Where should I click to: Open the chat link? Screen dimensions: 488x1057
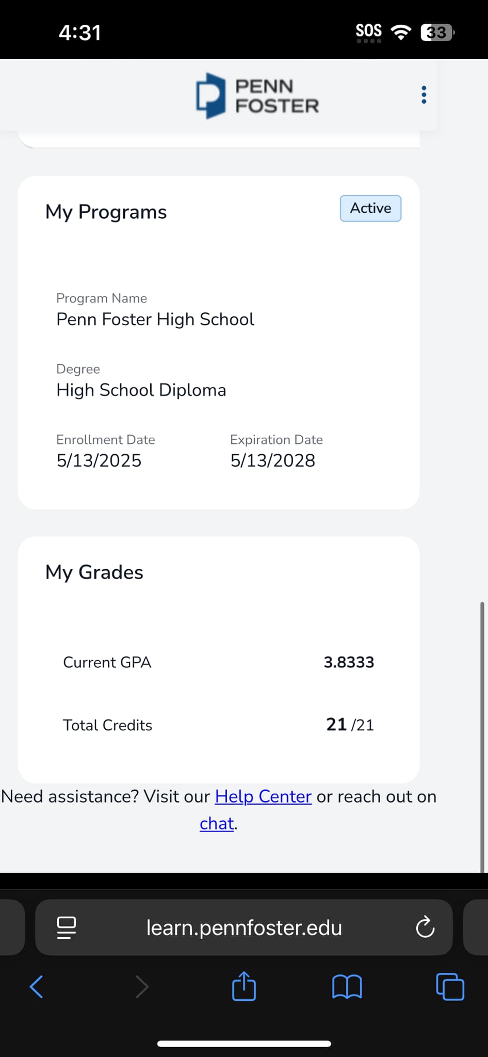pyautogui.click(x=217, y=823)
